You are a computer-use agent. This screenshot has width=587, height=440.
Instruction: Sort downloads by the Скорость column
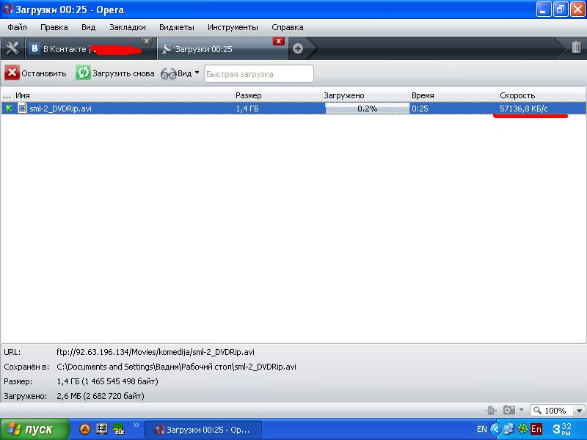(x=542, y=95)
